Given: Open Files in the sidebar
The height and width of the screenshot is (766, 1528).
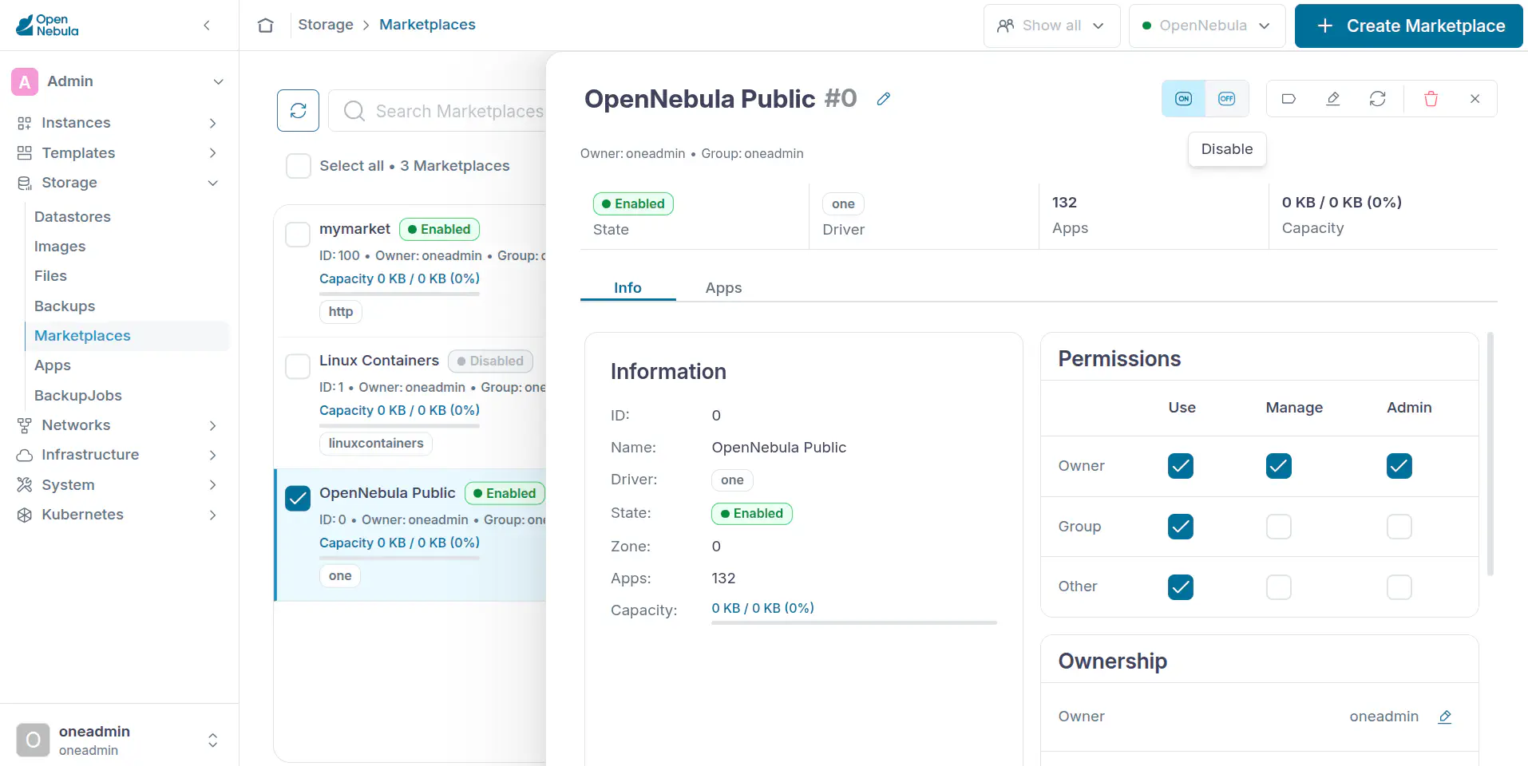Looking at the screenshot, I should [x=50, y=276].
